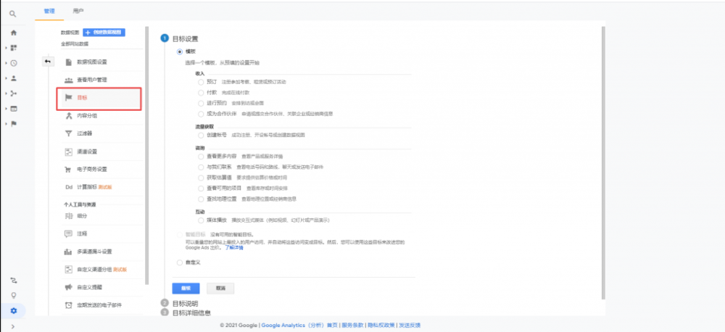Screen dimensions: 725x332
Task: Switch to the 用户 tab
Action: (x=78, y=12)
